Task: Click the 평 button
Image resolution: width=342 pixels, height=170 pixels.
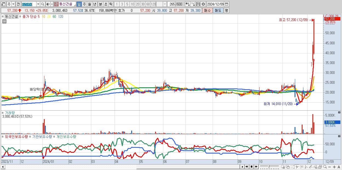Action: (226, 10)
